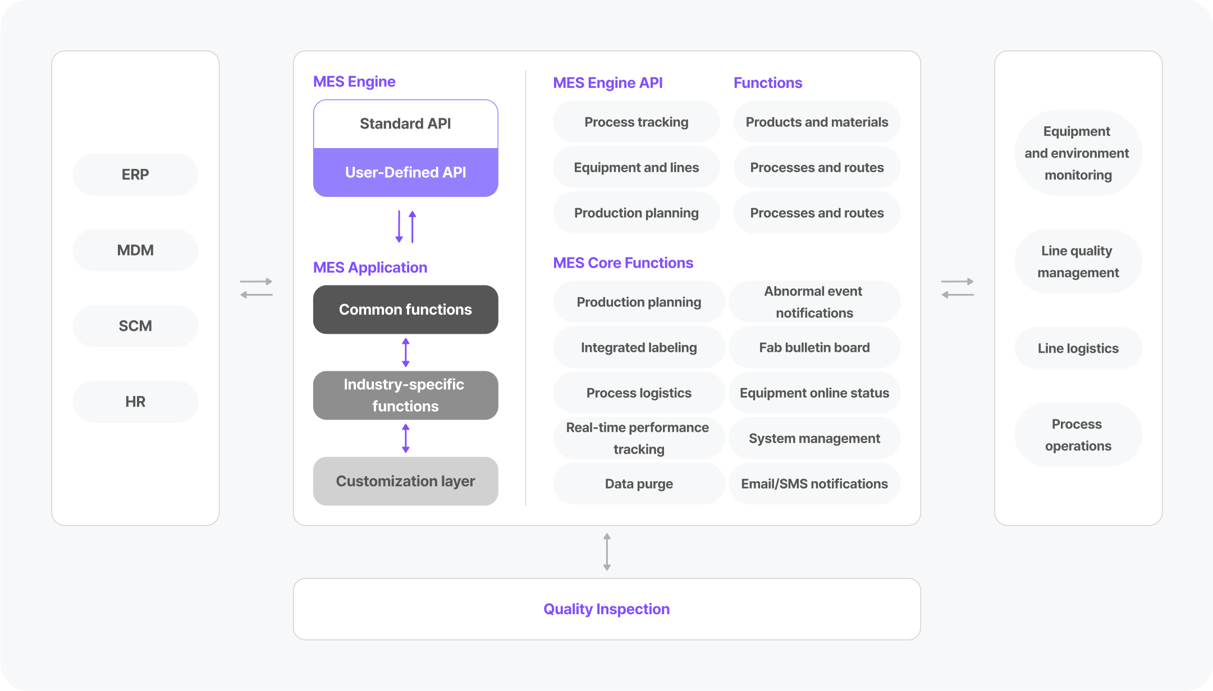The height and width of the screenshot is (691, 1213).
Task: Click the Fab bulletin board pill
Action: pos(814,348)
